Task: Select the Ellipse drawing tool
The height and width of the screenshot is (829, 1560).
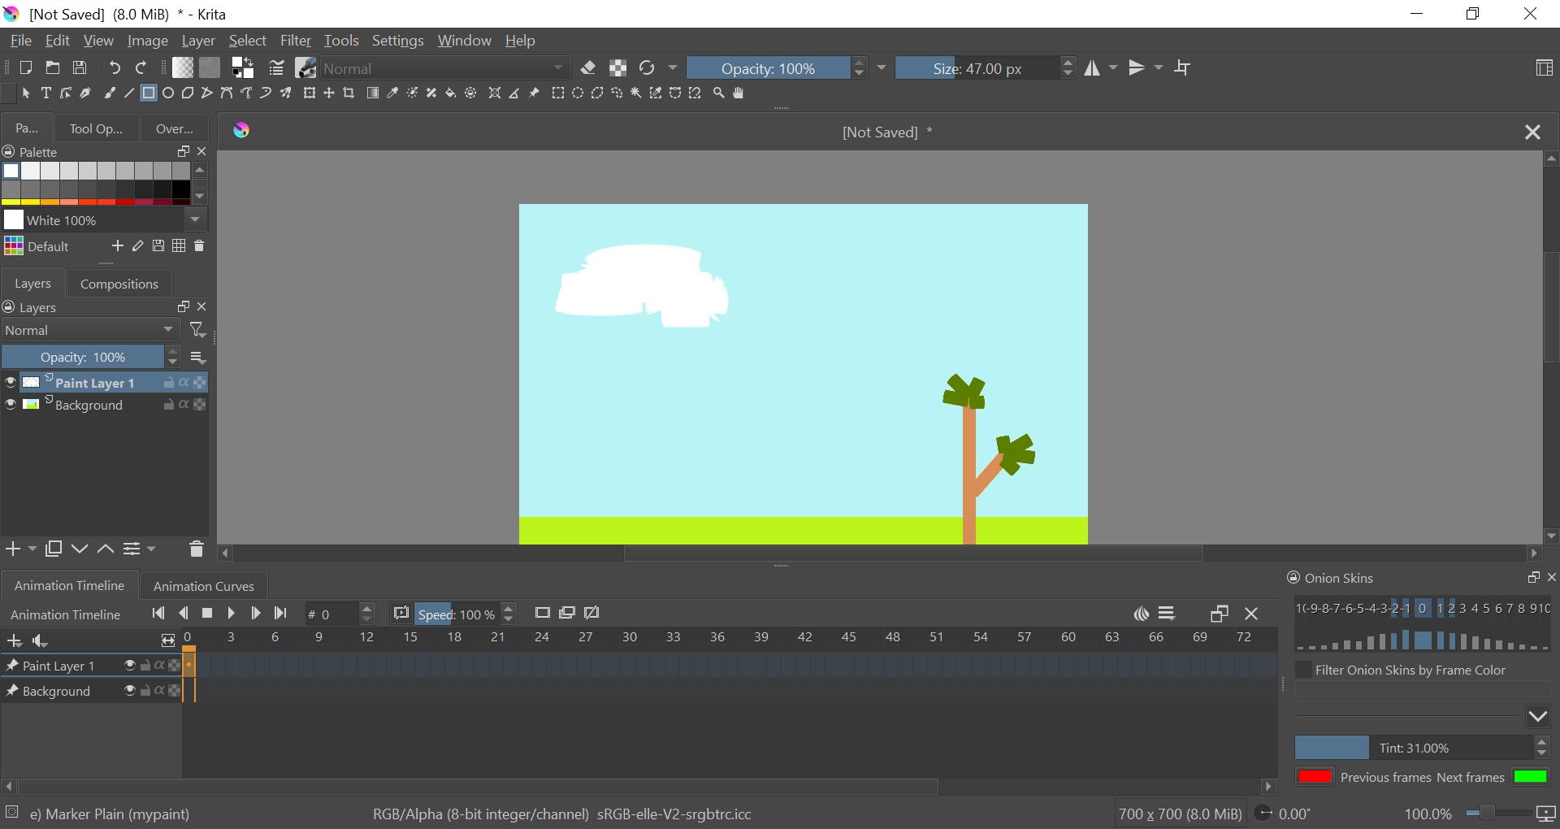Action: [x=167, y=93]
